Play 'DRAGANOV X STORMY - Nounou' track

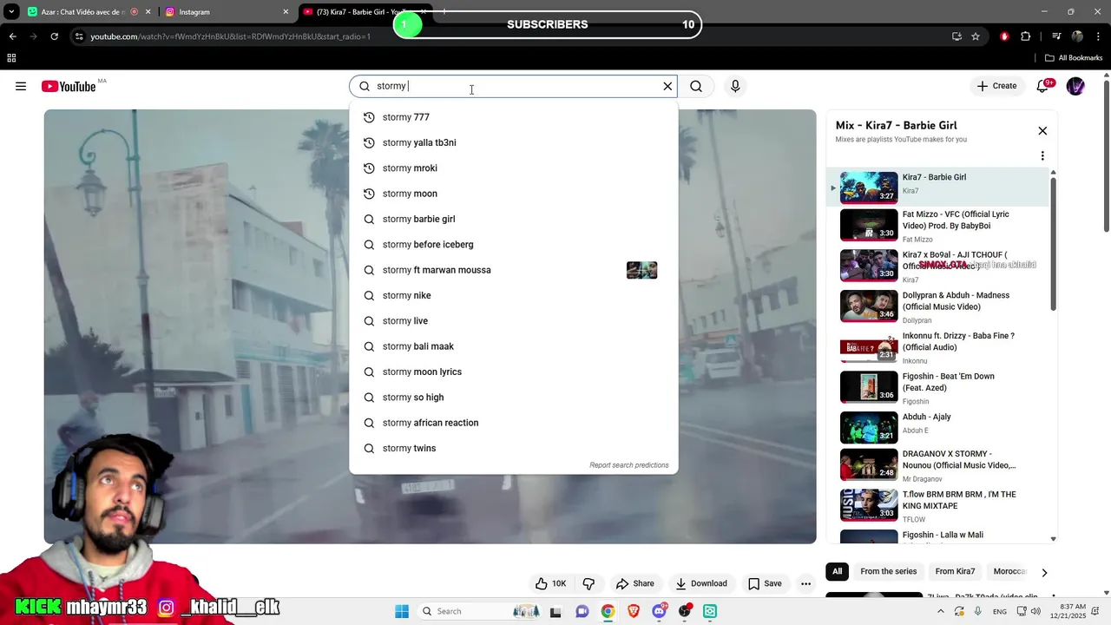[937, 465]
